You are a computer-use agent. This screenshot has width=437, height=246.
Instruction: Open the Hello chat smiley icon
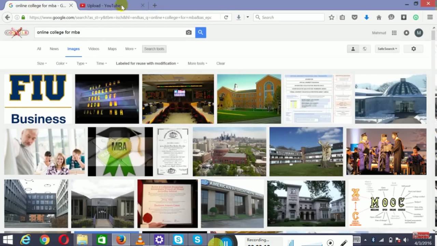391,17
